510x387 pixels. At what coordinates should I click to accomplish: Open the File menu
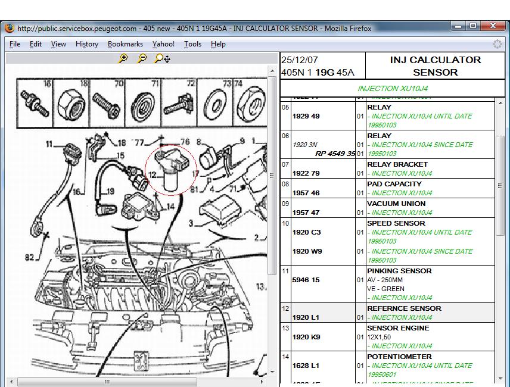point(15,44)
